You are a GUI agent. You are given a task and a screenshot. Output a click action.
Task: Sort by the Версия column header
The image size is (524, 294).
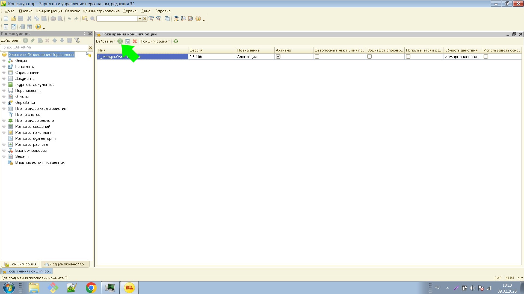[212, 50]
